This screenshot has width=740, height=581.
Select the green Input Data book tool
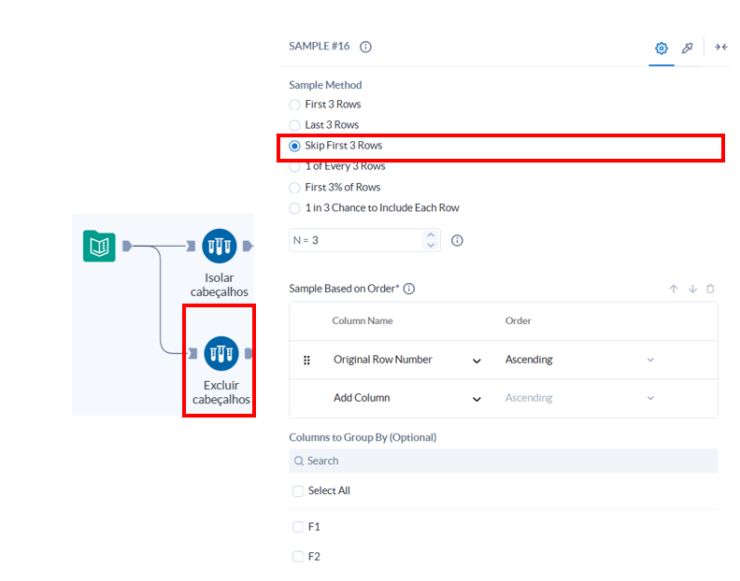(99, 246)
